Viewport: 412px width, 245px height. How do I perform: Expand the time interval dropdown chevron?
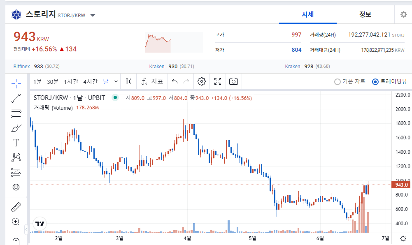(116, 81)
